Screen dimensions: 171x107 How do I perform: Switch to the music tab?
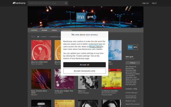(x=44, y=30)
